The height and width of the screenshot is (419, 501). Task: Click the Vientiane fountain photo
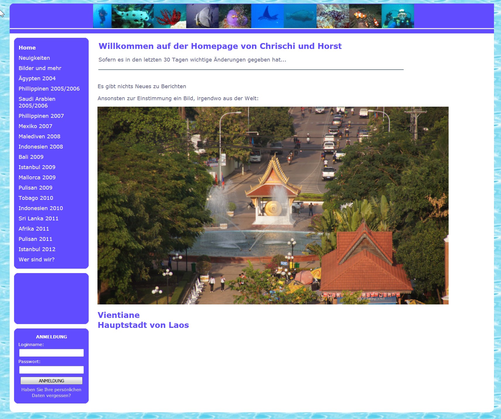pyautogui.click(x=273, y=205)
